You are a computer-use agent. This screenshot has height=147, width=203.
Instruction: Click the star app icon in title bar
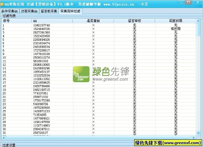point(2,4)
